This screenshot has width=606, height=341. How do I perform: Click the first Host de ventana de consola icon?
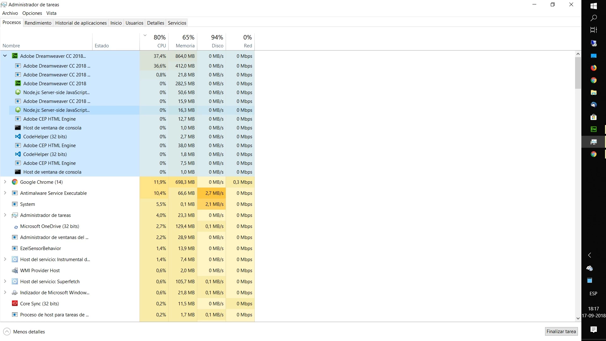18,128
